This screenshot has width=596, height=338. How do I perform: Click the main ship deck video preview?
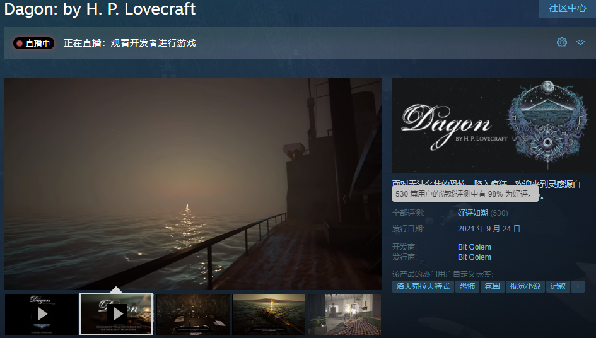tap(193, 184)
